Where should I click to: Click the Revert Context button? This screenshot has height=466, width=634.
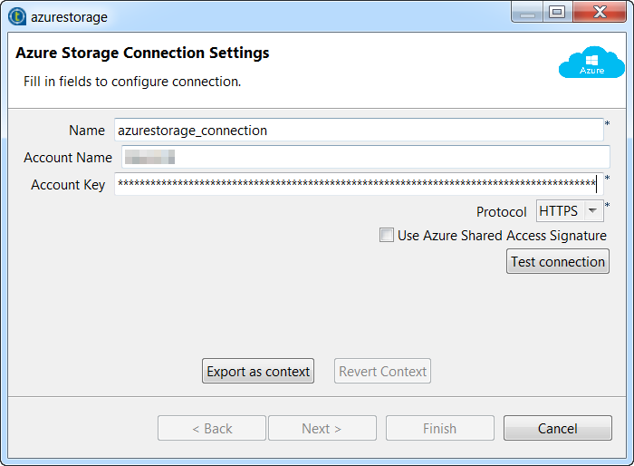[x=382, y=371]
